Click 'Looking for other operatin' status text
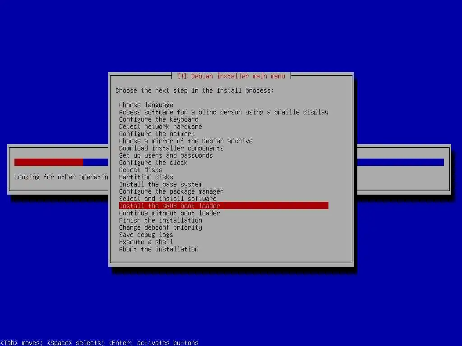The image size is (462, 346). pos(61,177)
